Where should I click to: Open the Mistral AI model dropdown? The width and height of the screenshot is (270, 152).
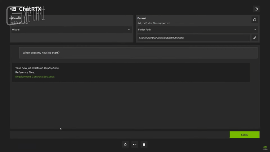[71, 30]
